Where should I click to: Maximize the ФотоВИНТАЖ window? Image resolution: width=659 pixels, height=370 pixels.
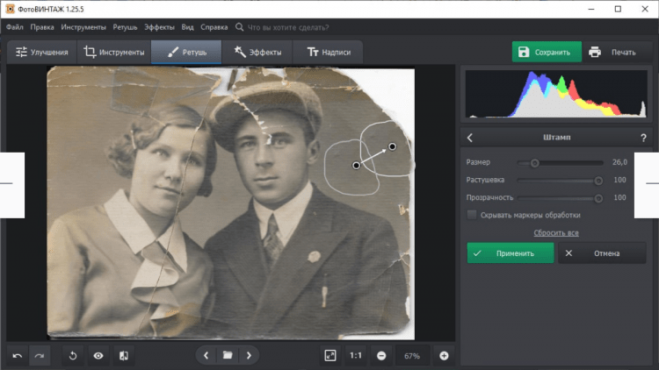pos(618,9)
